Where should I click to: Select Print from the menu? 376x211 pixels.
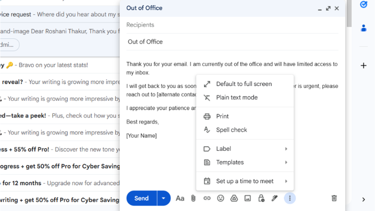pos(222,116)
